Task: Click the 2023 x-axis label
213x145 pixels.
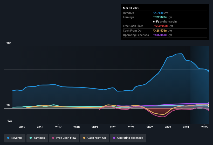Action: 168,127
